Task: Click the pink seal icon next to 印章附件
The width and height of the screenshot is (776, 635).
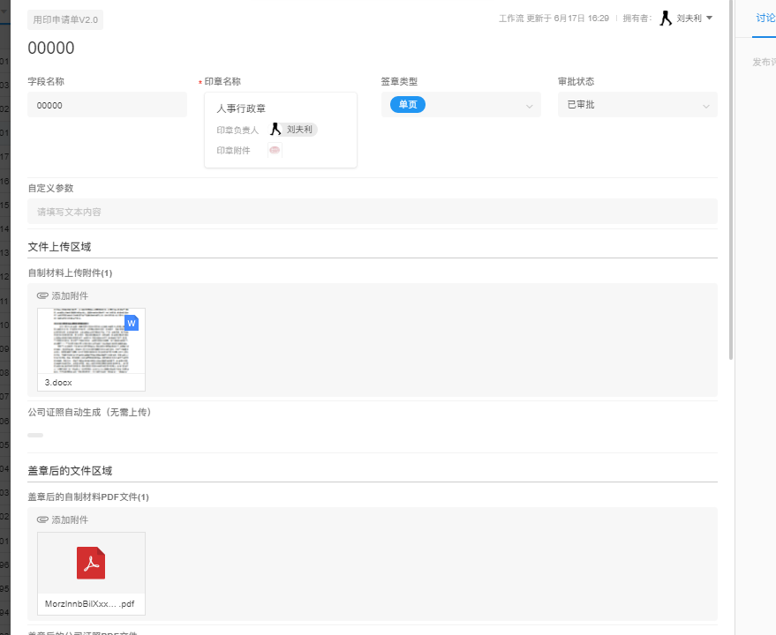Action: click(274, 150)
